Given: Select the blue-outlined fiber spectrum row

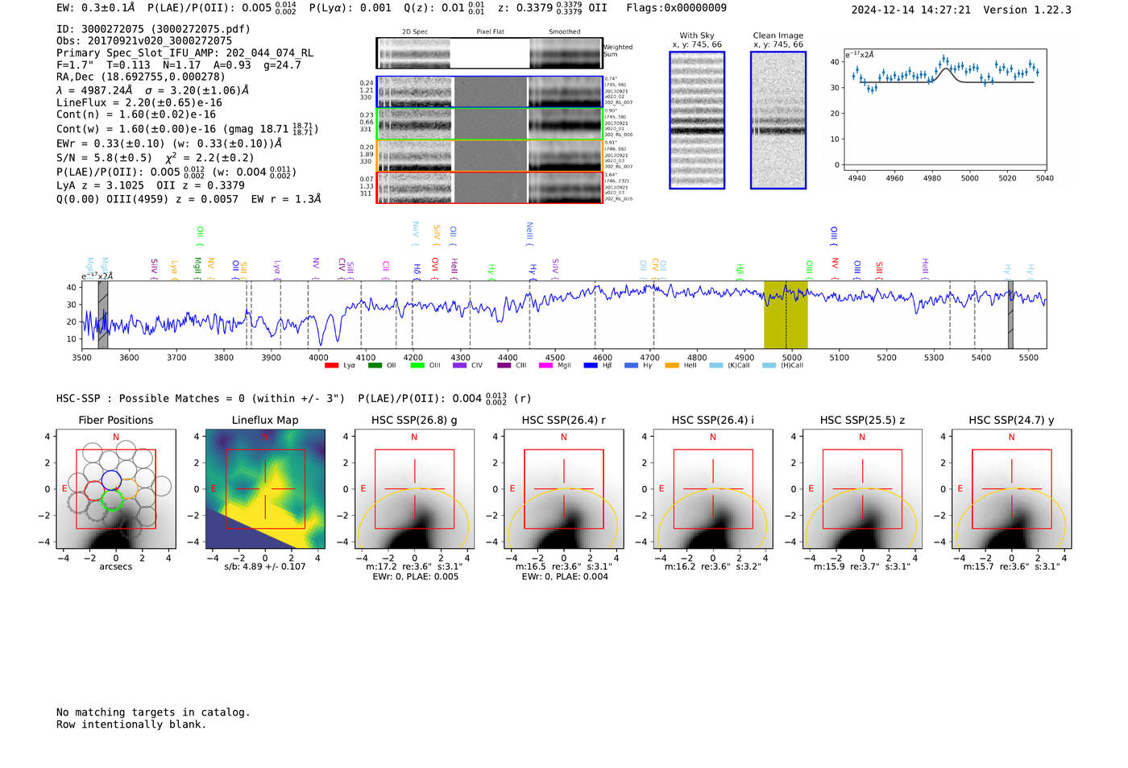Looking at the screenshot, I should [490, 92].
